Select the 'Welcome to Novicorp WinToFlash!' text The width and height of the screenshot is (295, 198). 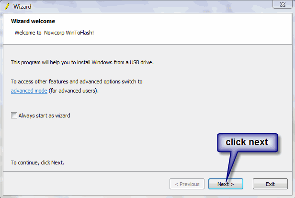tap(54, 33)
